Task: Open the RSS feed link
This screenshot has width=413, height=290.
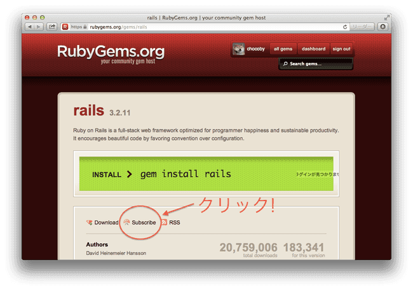Action: (175, 223)
